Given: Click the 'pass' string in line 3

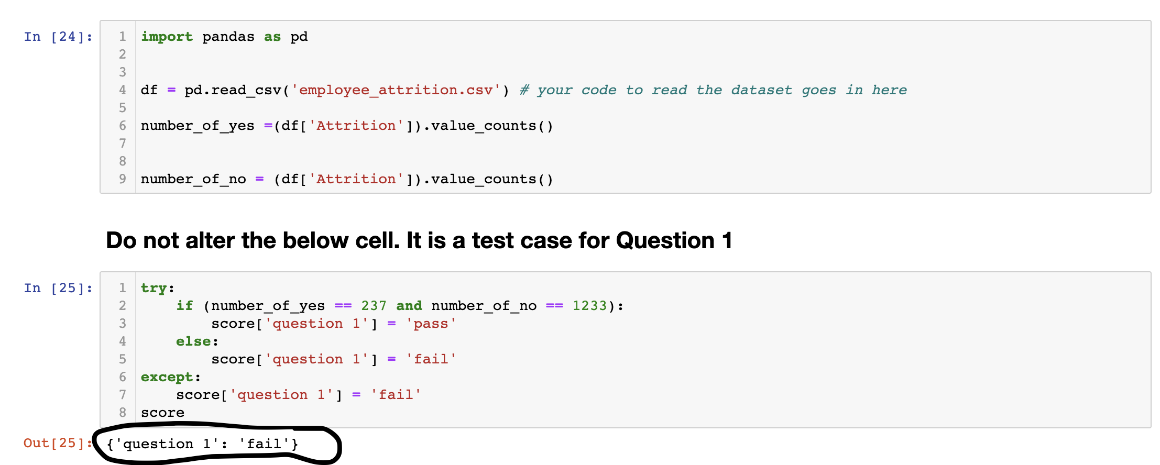Looking at the screenshot, I should click(431, 324).
